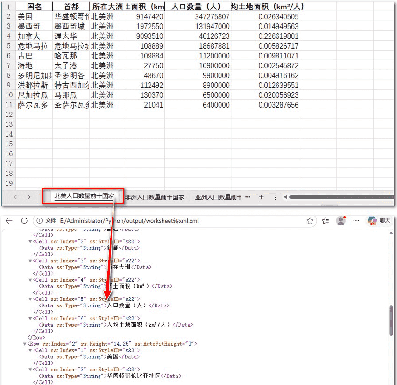Select the cell with value 131947000
Image resolution: width=397 pixels, height=385 pixels.
point(198,26)
